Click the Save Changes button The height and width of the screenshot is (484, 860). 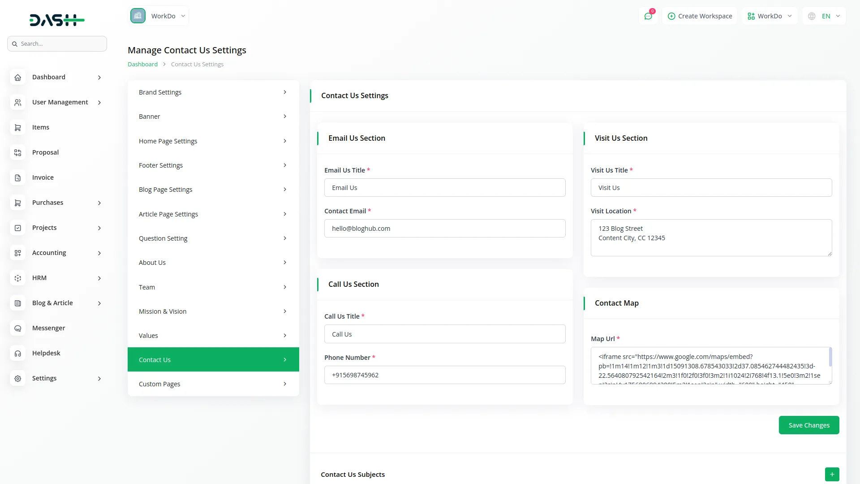[808, 425]
